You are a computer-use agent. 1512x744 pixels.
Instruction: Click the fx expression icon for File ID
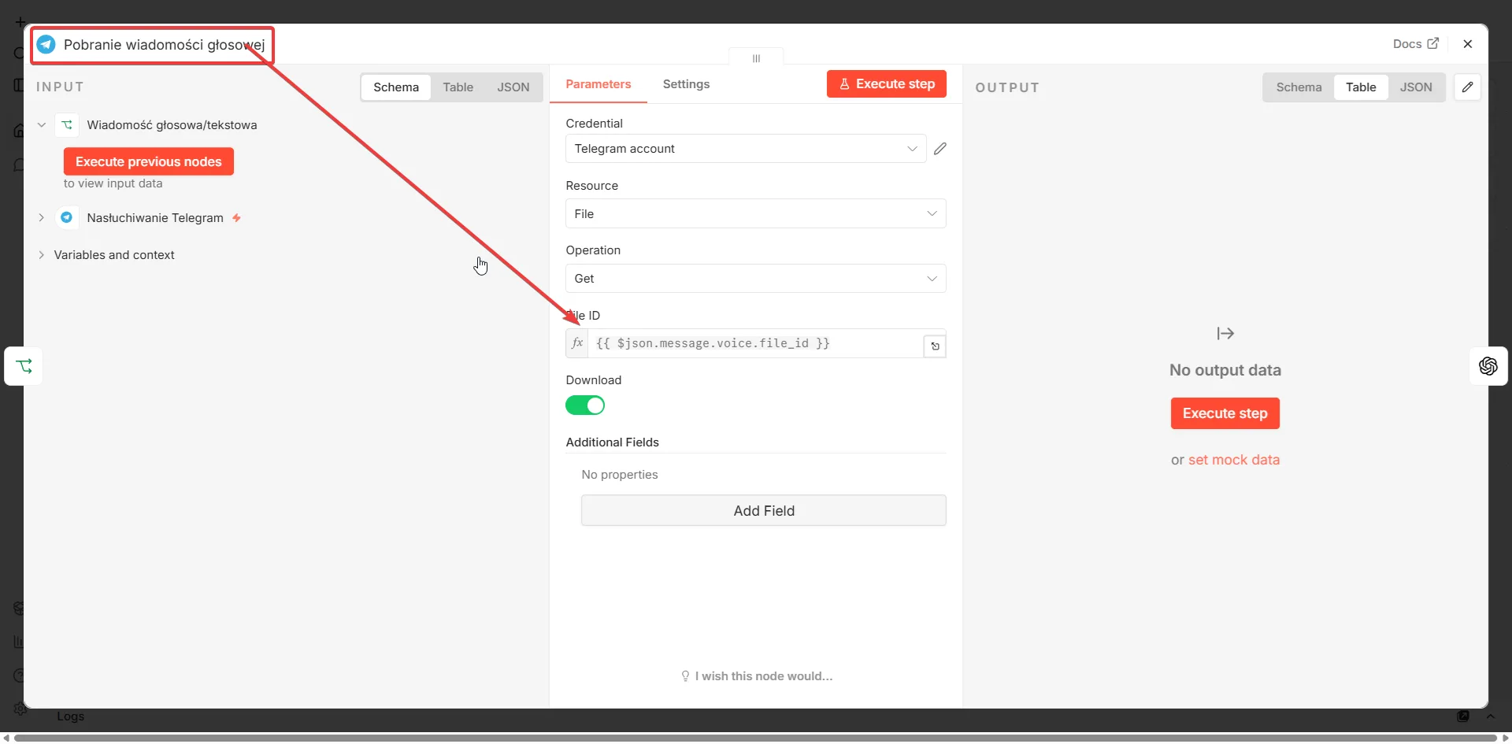577,343
